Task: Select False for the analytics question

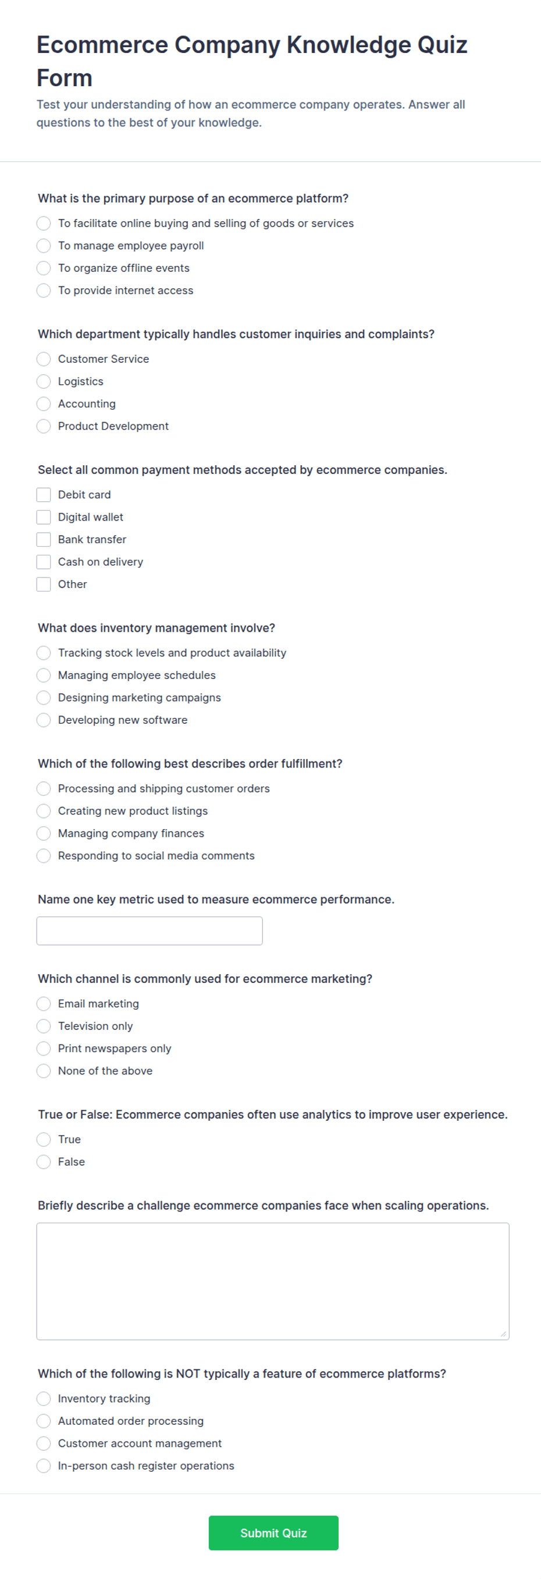Action: [x=44, y=1162]
